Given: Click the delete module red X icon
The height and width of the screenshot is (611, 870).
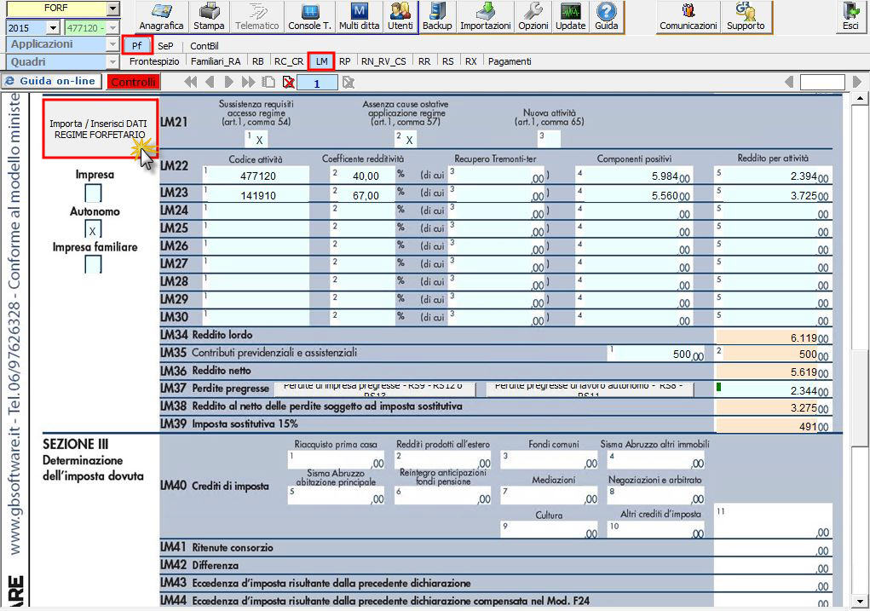Looking at the screenshot, I should (288, 82).
